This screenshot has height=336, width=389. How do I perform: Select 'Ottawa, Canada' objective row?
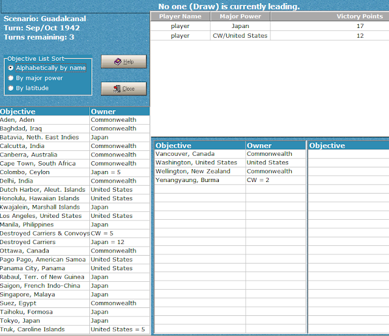click(75, 251)
